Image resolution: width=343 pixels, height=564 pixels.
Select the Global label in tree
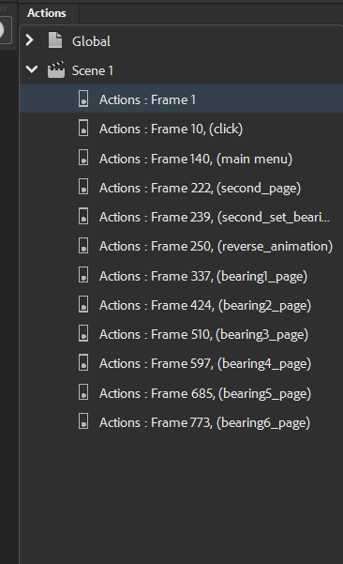pos(91,41)
